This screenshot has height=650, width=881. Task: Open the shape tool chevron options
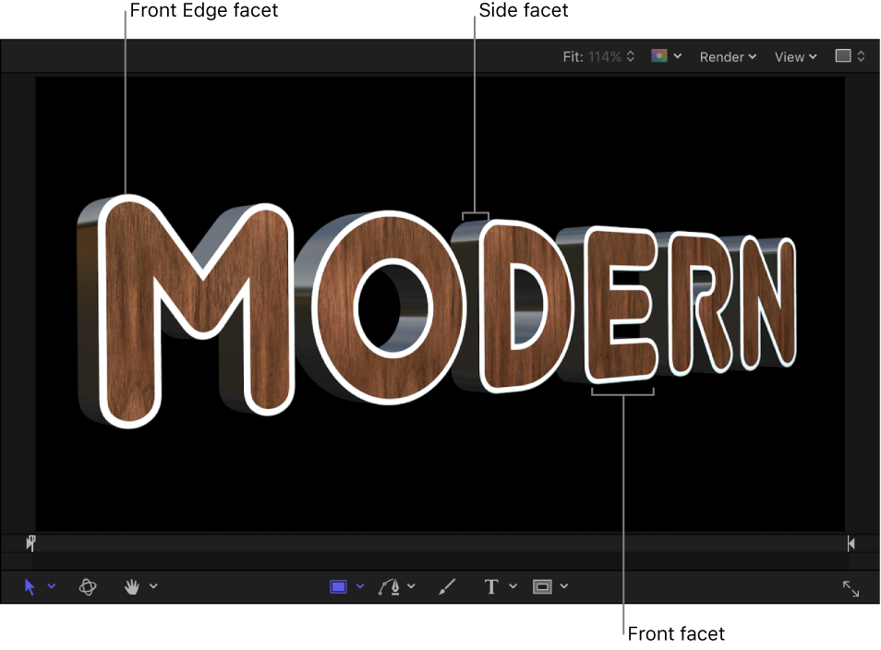[x=359, y=586]
